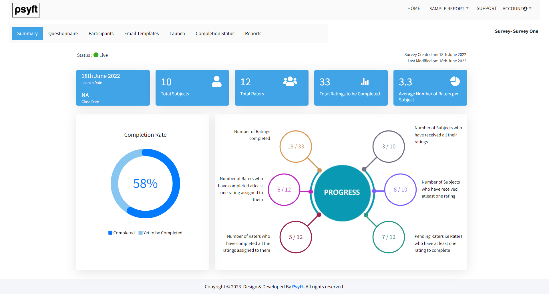Click the person icon on Total Subjects card
The height and width of the screenshot is (294, 549).
point(216,82)
